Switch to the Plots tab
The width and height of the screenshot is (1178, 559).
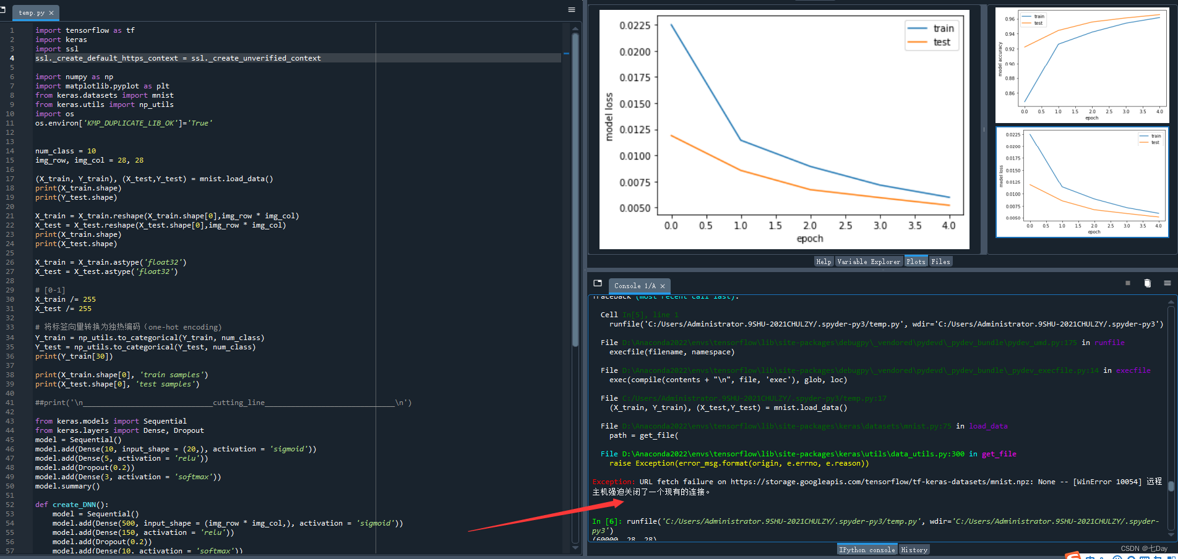coord(916,262)
